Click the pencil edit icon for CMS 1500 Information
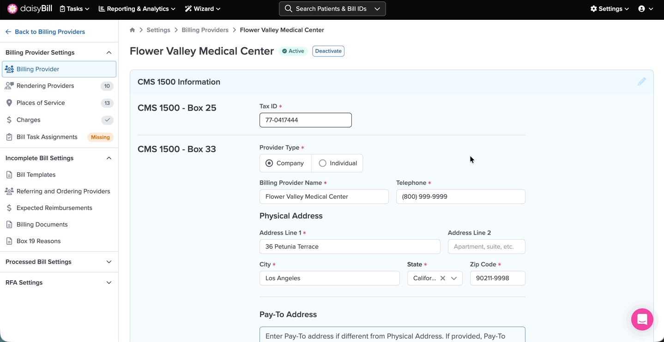The width and height of the screenshot is (664, 342). click(x=641, y=82)
